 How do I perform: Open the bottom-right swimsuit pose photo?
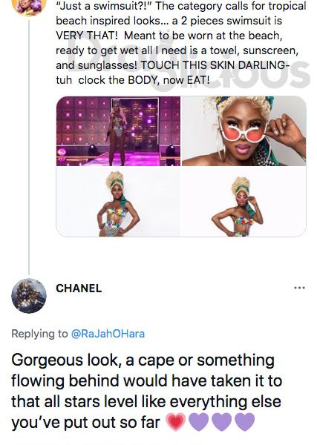pyautogui.click(x=244, y=202)
